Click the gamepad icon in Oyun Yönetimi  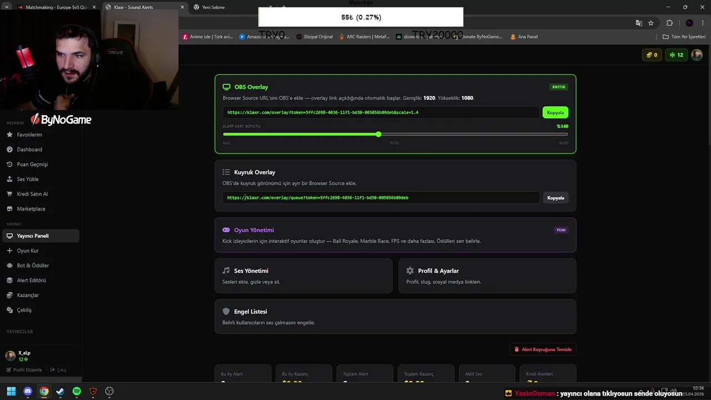pos(226,230)
